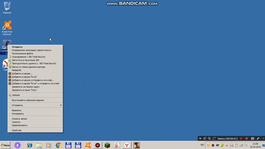Open the File Explorer folder taskbar icon
The height and width of the screenshot is (149, 265).
pos(39,145)
